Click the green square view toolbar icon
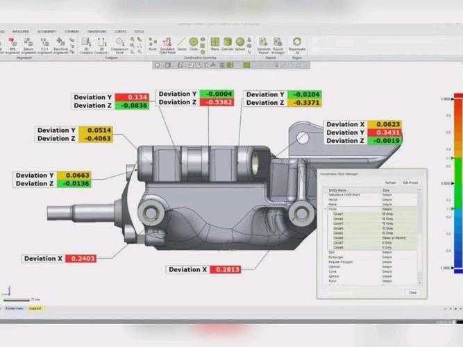463x347 pixels. 247,65
